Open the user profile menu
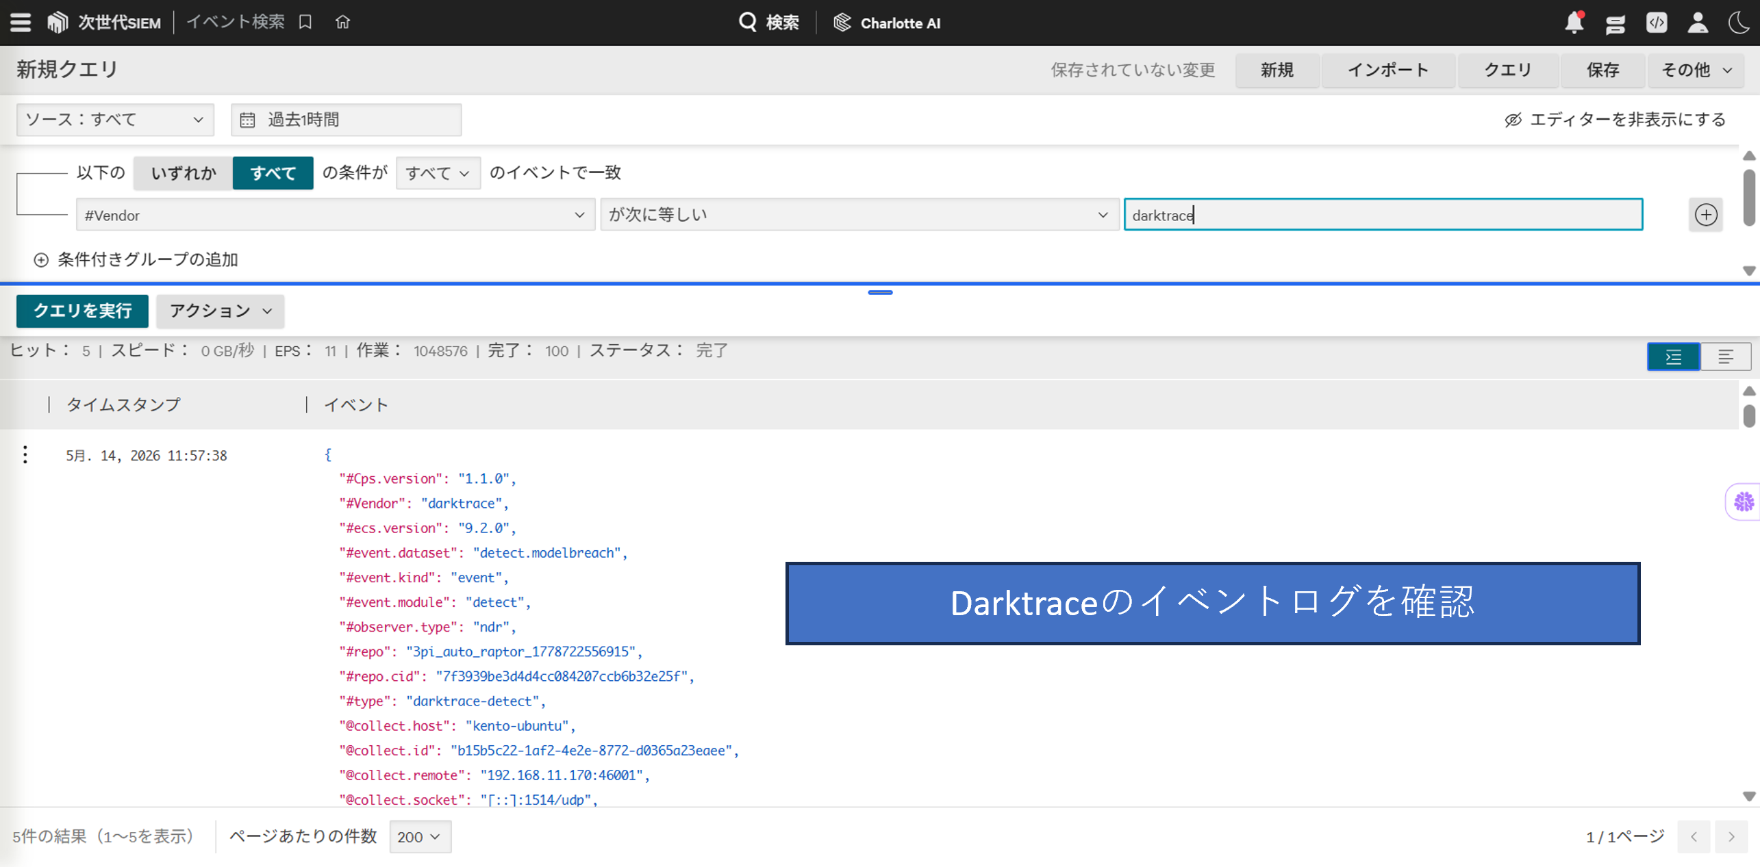This screenshot has height=867, width=1760. coord(1697,23)
